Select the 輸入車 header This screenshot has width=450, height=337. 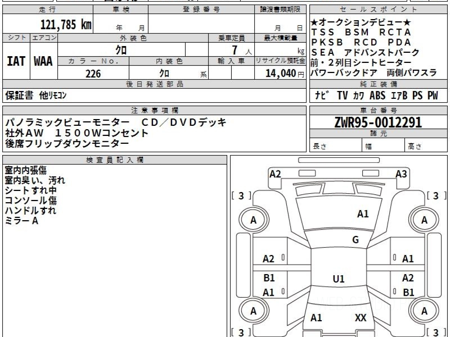click(x=231, y=61)
